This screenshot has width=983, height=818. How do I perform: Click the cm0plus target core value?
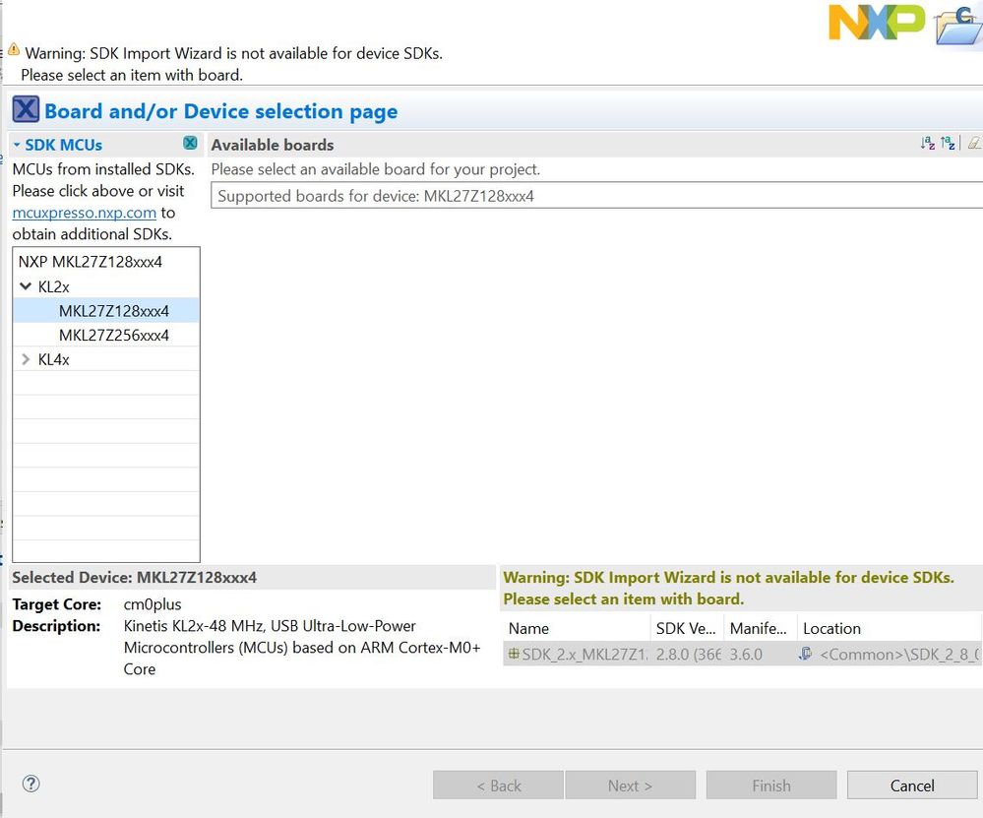tap(153, 604)
